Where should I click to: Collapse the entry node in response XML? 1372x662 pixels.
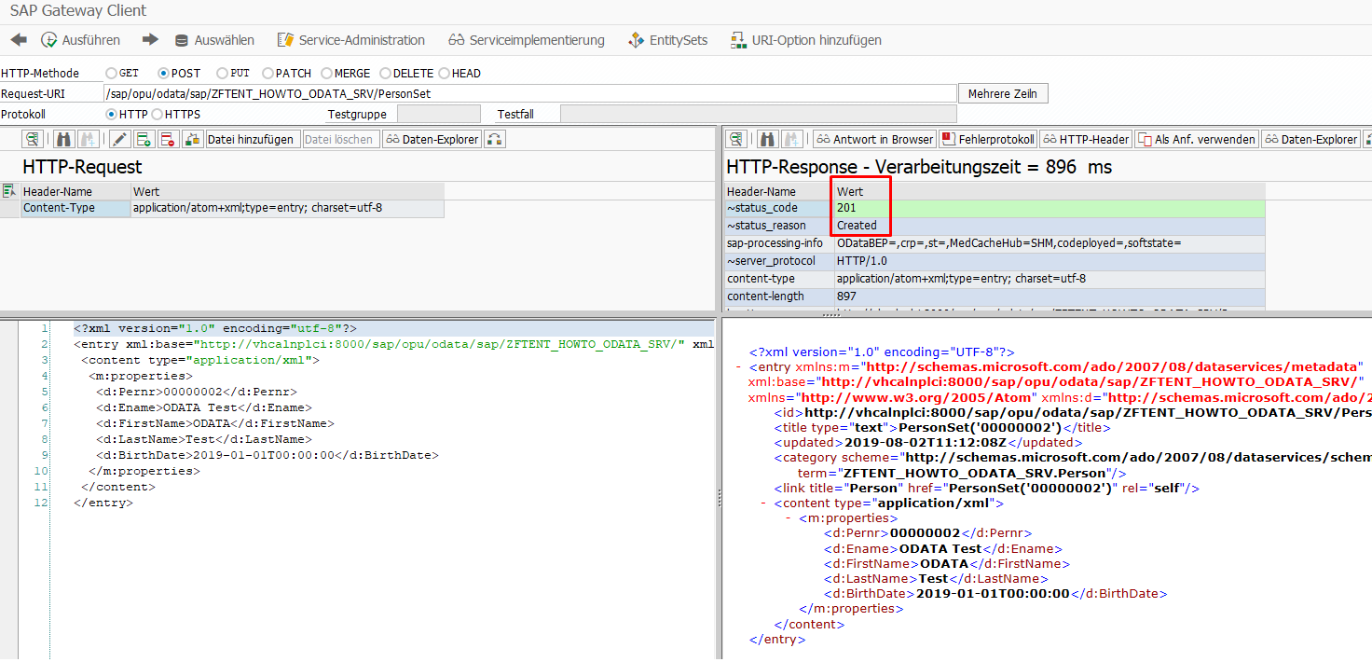pos(739,367)
